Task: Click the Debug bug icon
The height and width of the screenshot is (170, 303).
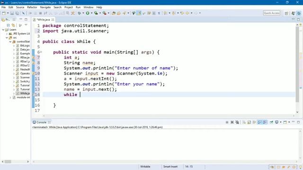Action: point(79,13)
